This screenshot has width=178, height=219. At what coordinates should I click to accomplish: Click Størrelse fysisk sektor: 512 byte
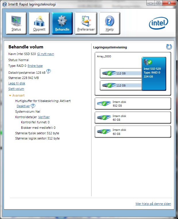pos(37,133)
